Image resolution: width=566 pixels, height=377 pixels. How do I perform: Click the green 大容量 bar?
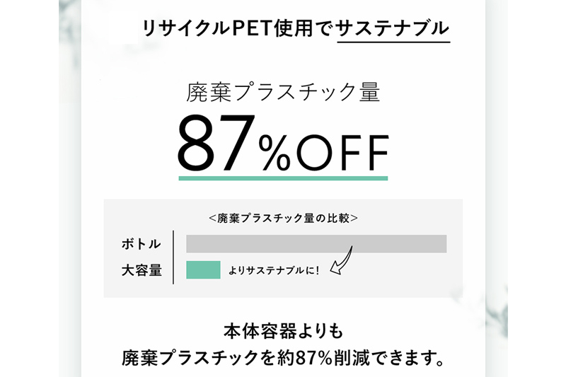(203, 270)
